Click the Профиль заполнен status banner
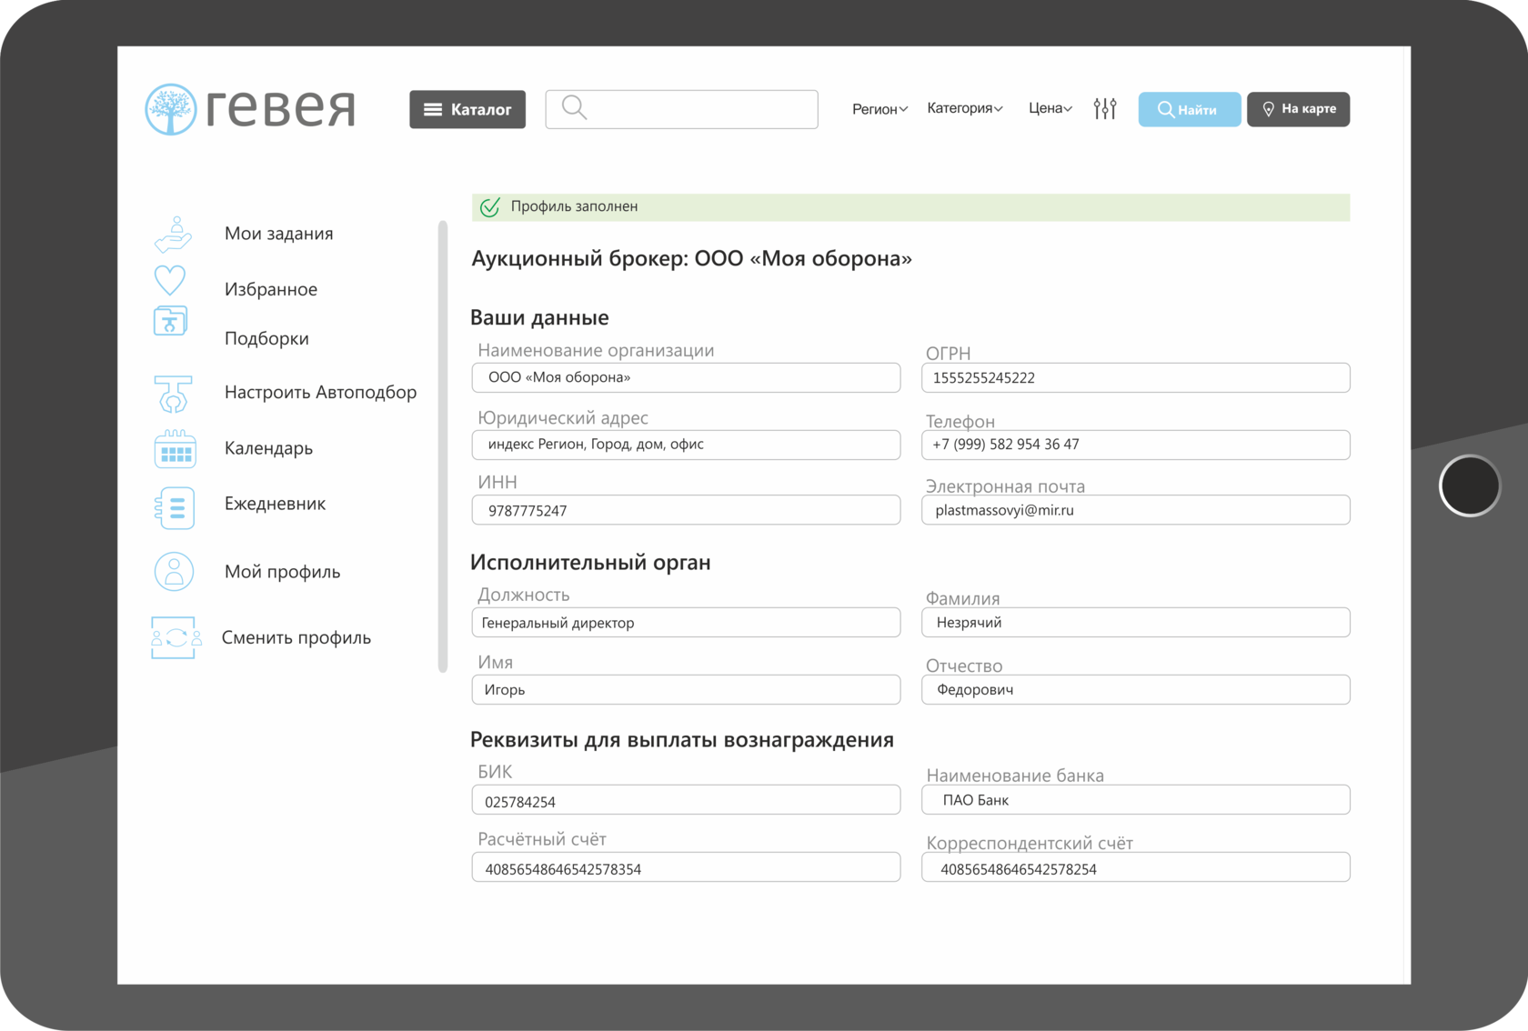The height and width of the screenshot is (1031, 1528). [x=910, y=207]
